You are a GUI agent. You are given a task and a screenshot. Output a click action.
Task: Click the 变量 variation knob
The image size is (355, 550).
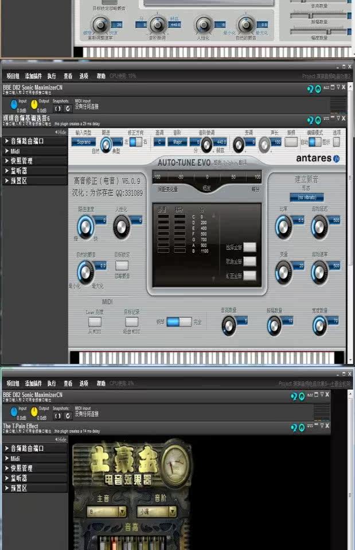(283, 273)
